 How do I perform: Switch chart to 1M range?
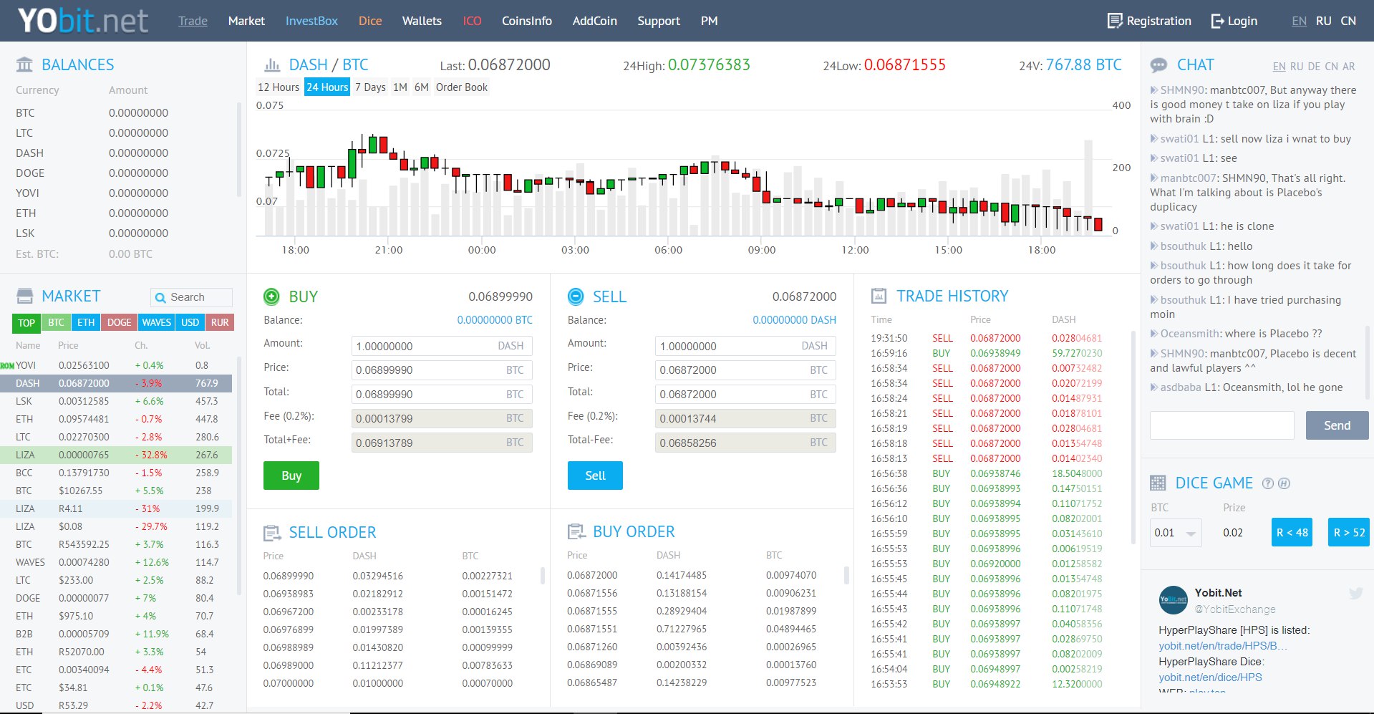tap(400, 87)
